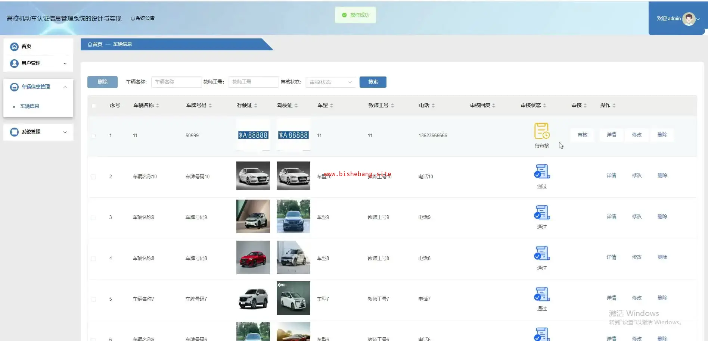The image size is (708, 341).
Task: Click the sort arrows beside 车辆名称 column
Action: click(x=158, y=106)
